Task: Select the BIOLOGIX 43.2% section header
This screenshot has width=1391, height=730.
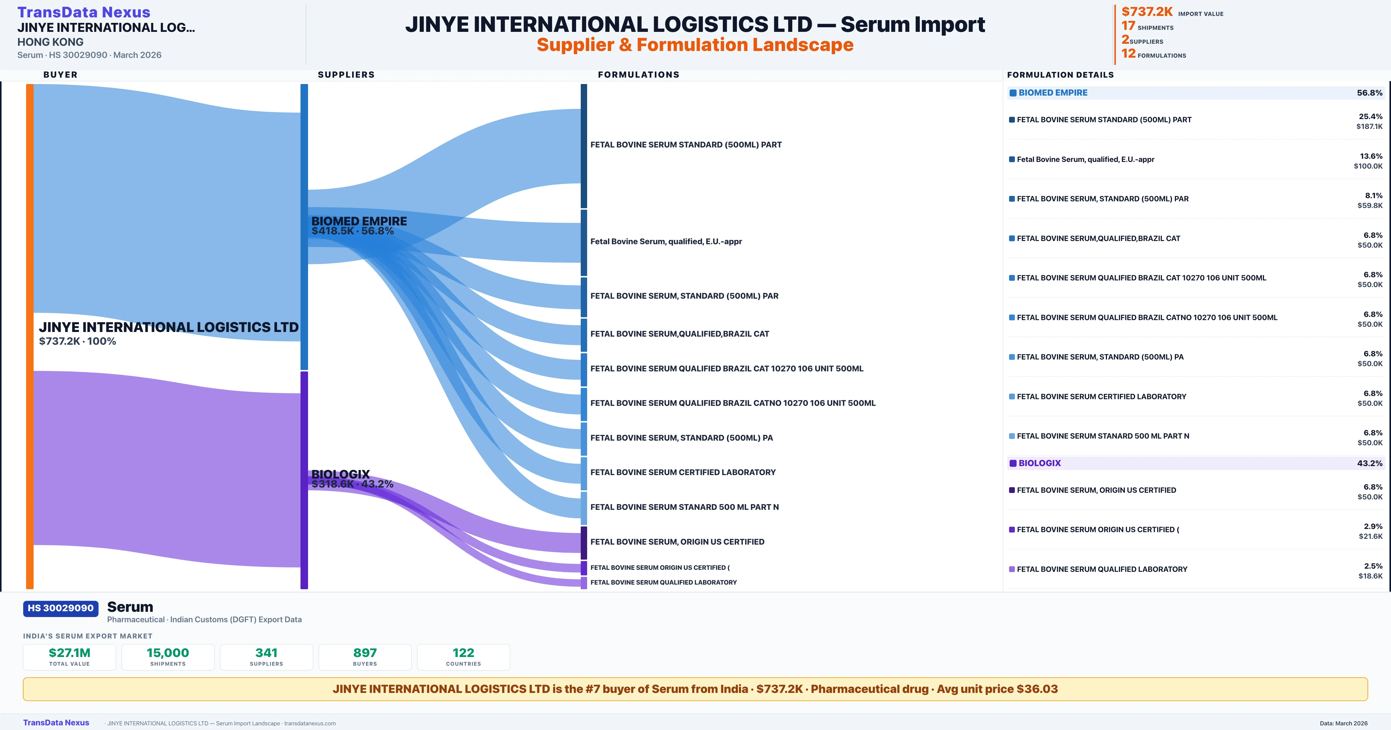Action: 1195,463
